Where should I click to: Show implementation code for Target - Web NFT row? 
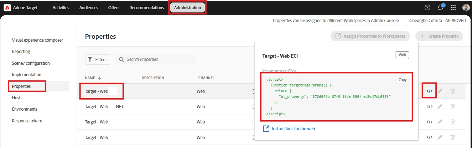(x=430, y=106)
